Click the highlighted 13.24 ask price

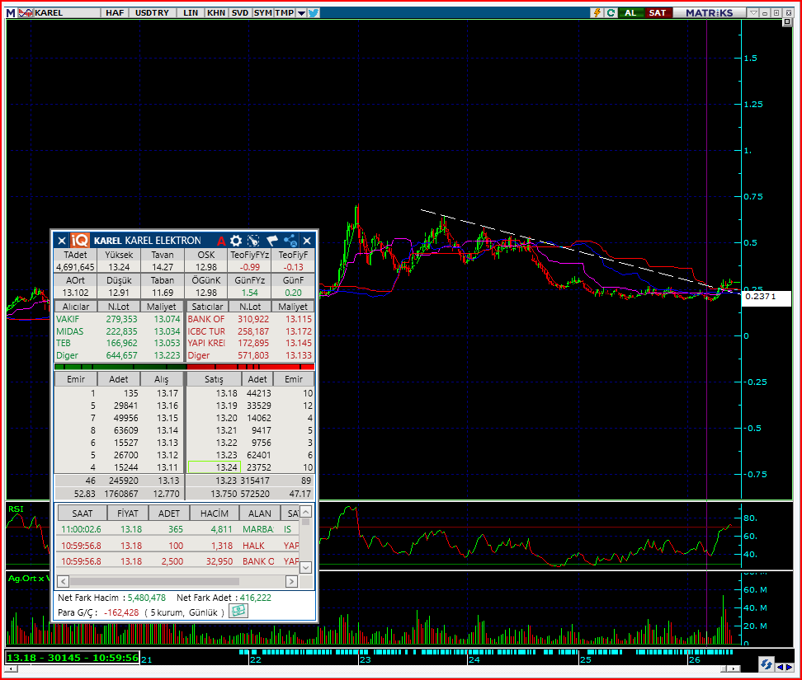[x=215, y=467]
